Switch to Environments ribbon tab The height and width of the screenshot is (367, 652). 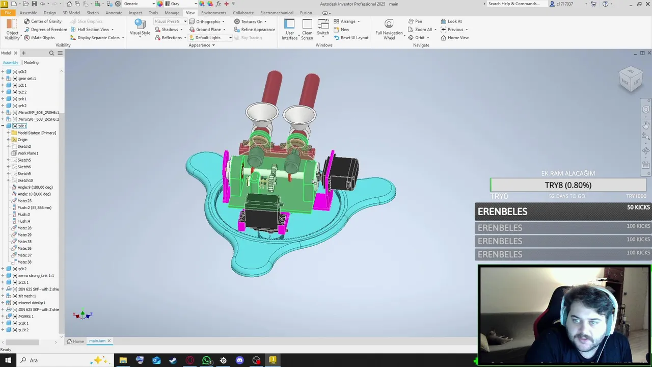213,13
